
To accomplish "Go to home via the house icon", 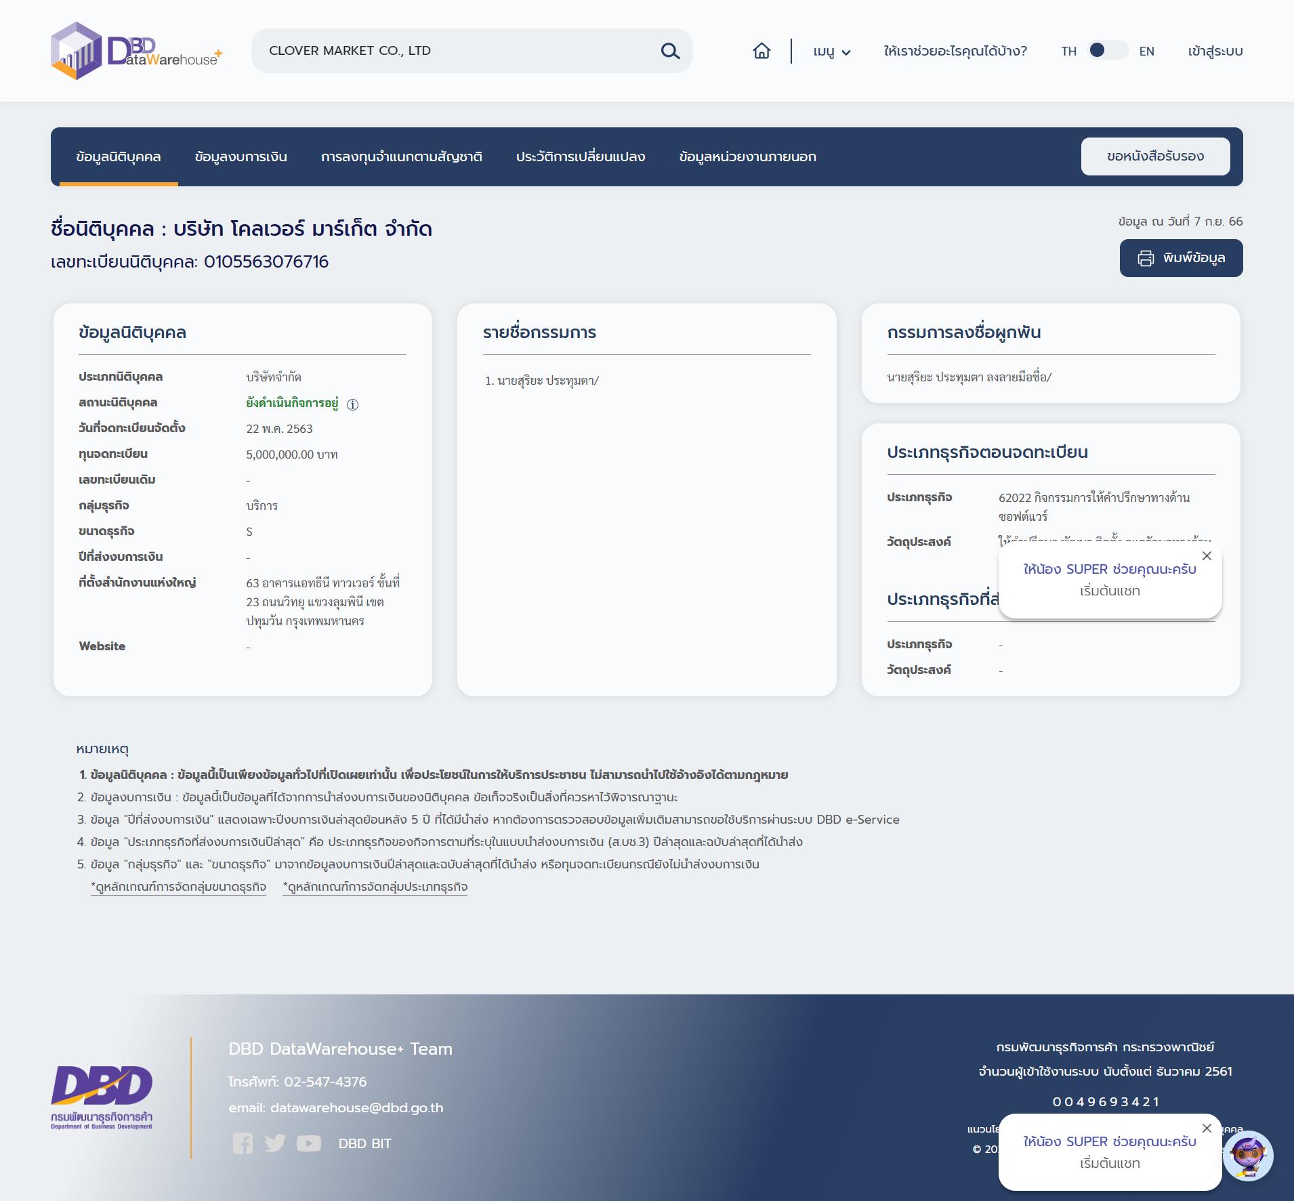I will click(x=761, y=51).
